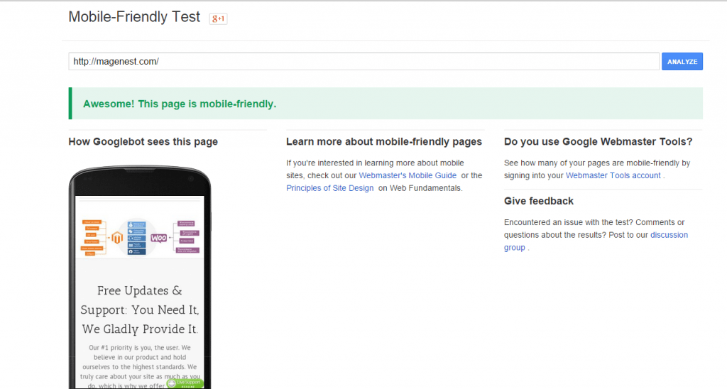Click the 'Give feedback' heading

tap(539, 201)
